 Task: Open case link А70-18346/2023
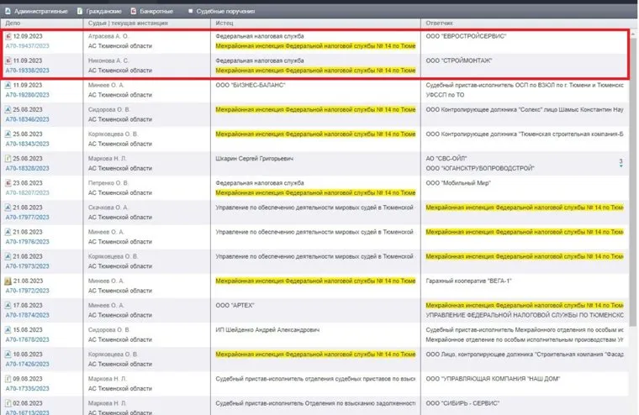(28, 120)
